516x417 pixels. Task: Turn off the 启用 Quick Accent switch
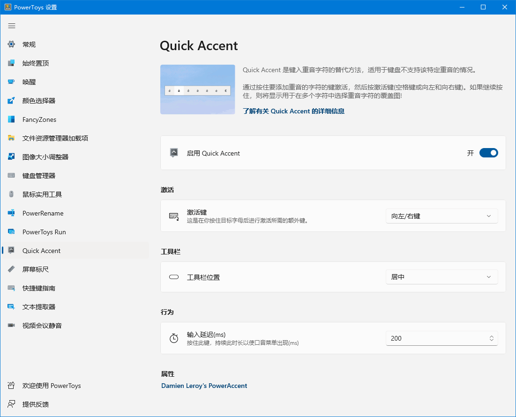489,153
